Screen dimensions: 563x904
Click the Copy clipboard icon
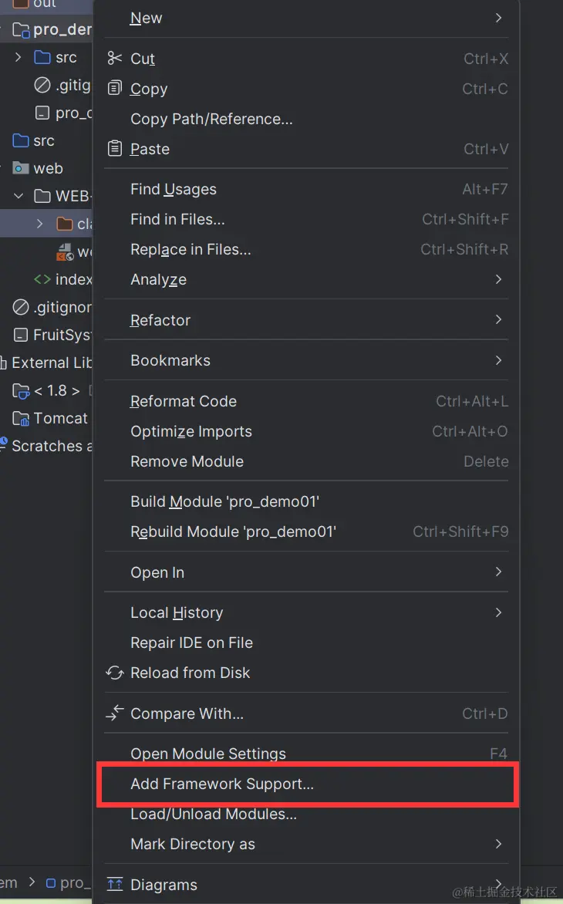[x=115, y=89]
